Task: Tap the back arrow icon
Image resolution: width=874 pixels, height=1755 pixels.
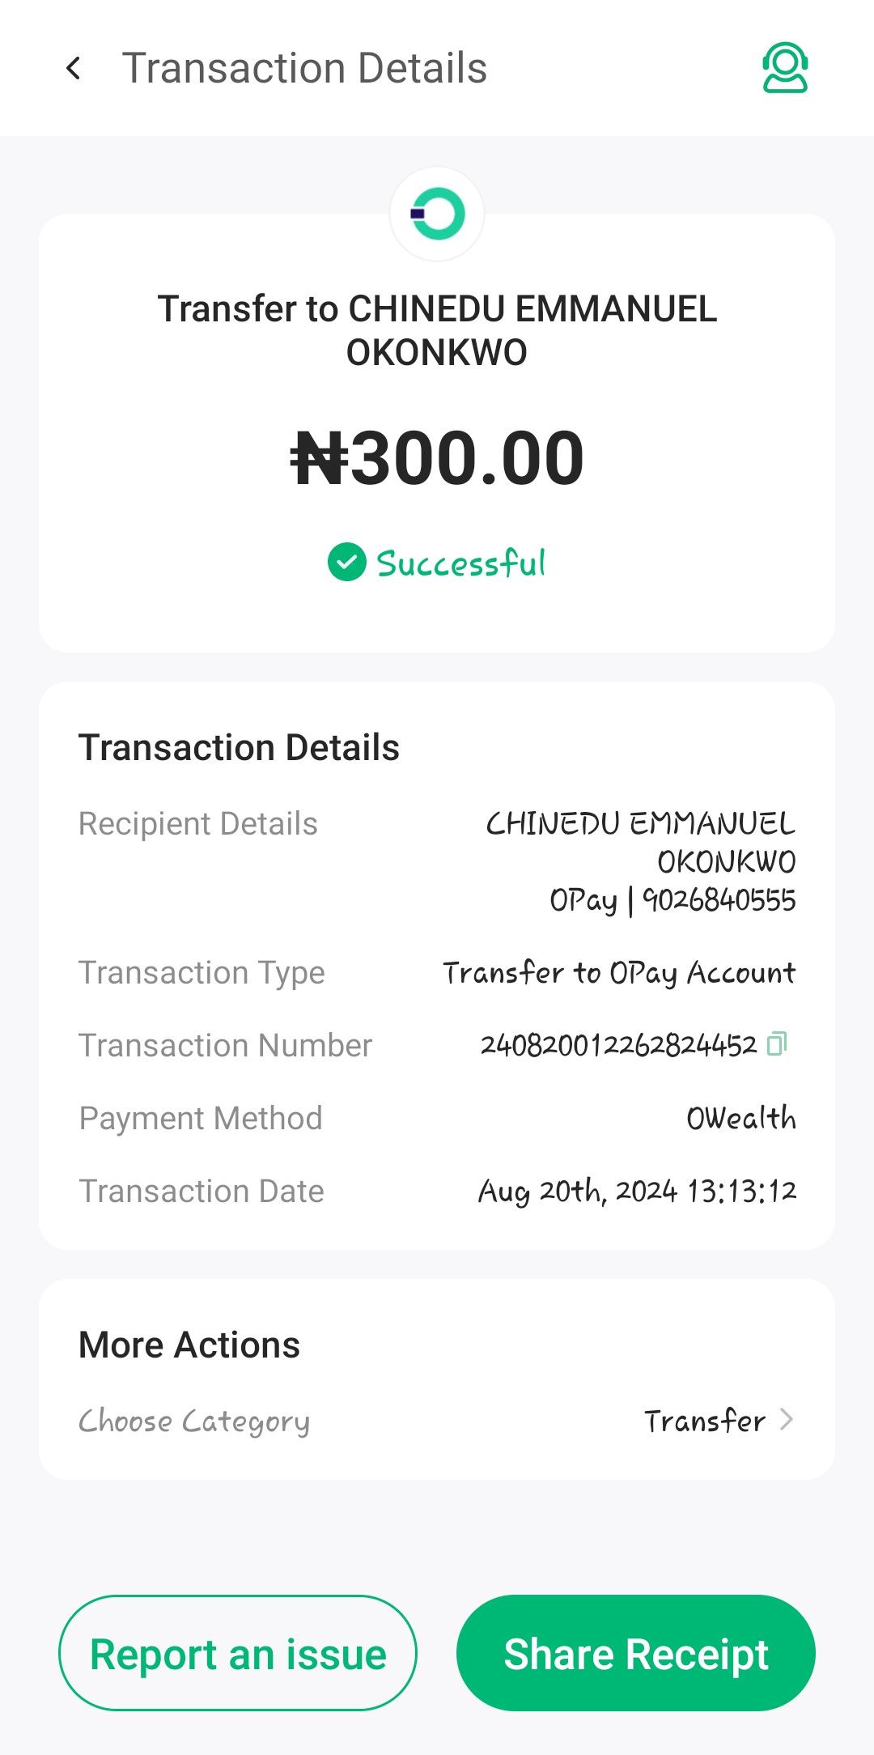Action: pyautogui.click(x=74, y=69)
